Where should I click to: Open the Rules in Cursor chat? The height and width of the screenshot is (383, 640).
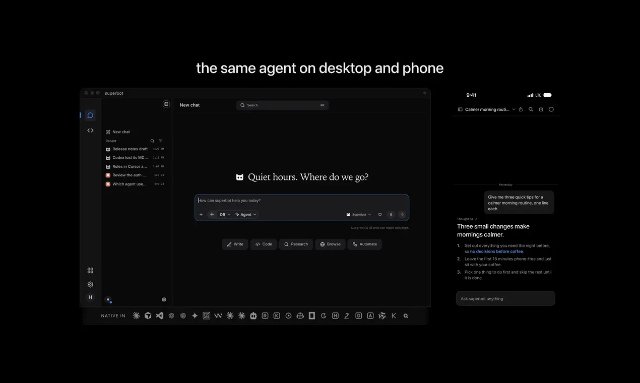coord(135,167)
